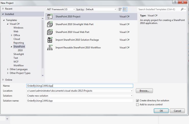Collapse the Templates tree node

tap(4, 20)
